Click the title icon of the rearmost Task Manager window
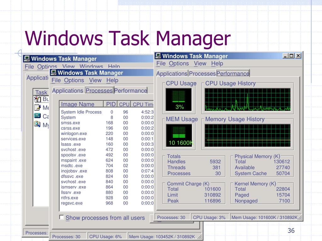This screenshot has width=322, height=241. click(27, 59)
